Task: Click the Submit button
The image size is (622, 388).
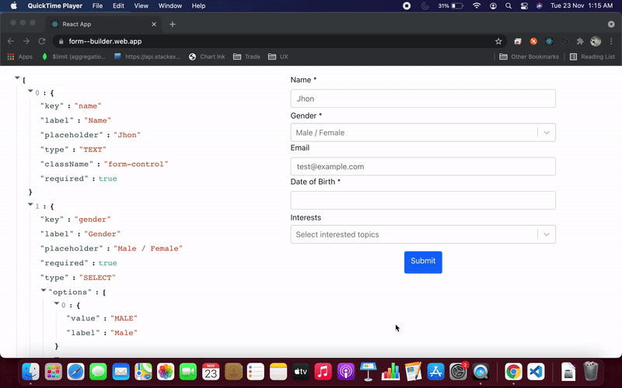Action: (423, 262)
